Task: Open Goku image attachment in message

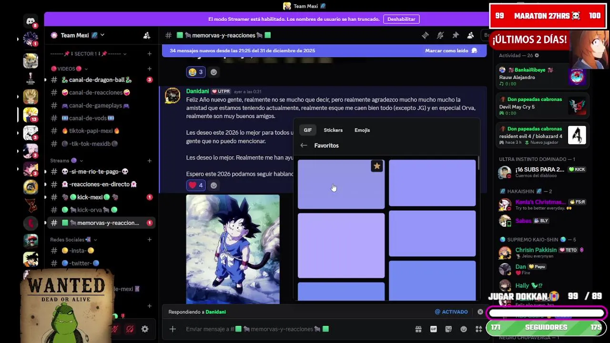Action: [x=233, y=249]
